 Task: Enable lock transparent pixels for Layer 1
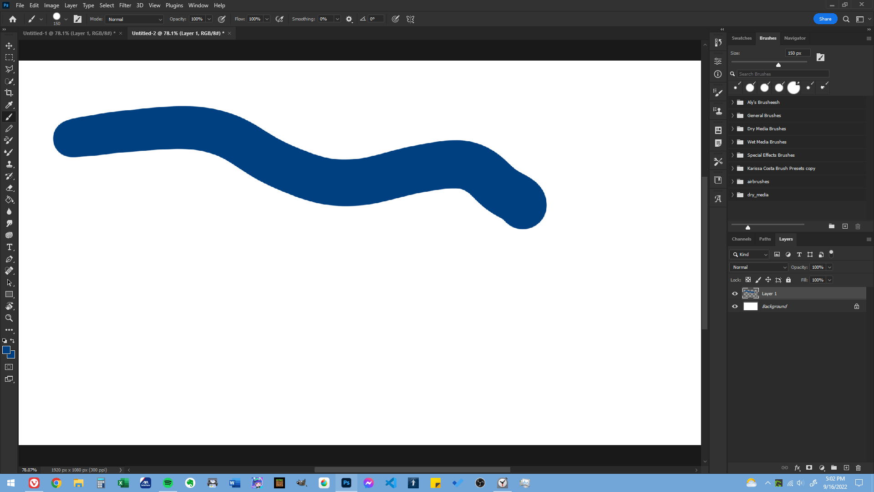748,280
